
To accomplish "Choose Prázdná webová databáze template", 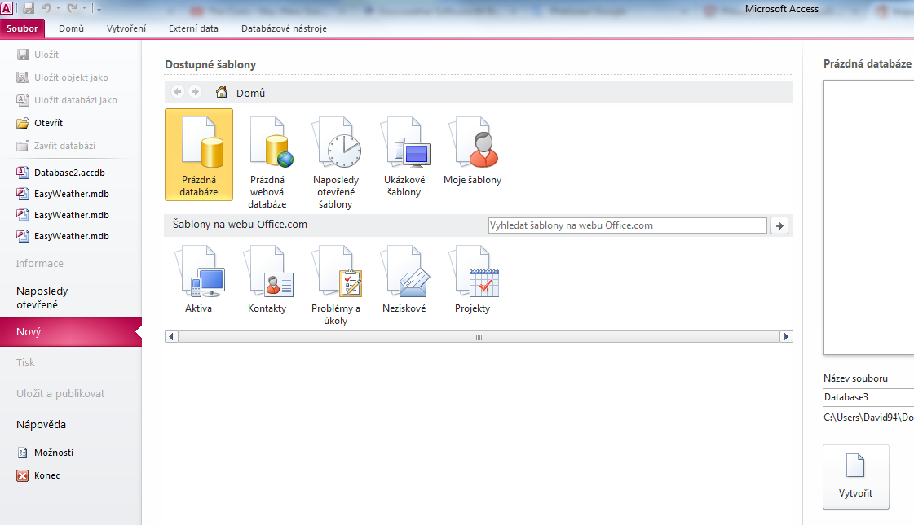I will coord(267,162).
